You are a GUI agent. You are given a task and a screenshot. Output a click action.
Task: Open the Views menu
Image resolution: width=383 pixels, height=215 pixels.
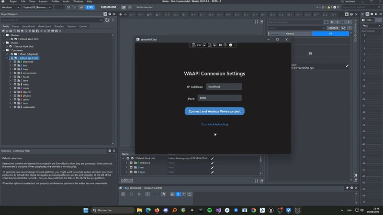tap(32, 1)
